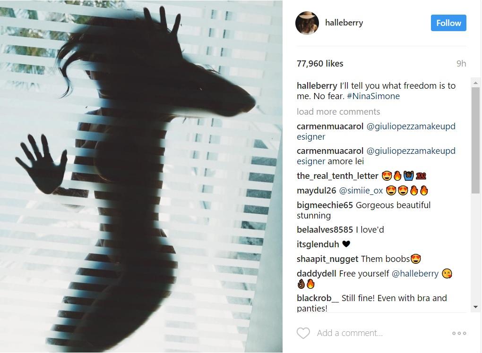Open the #NinaSimone hashtag
Viewport: 482px width, 353px height.
tap(373, 96)
